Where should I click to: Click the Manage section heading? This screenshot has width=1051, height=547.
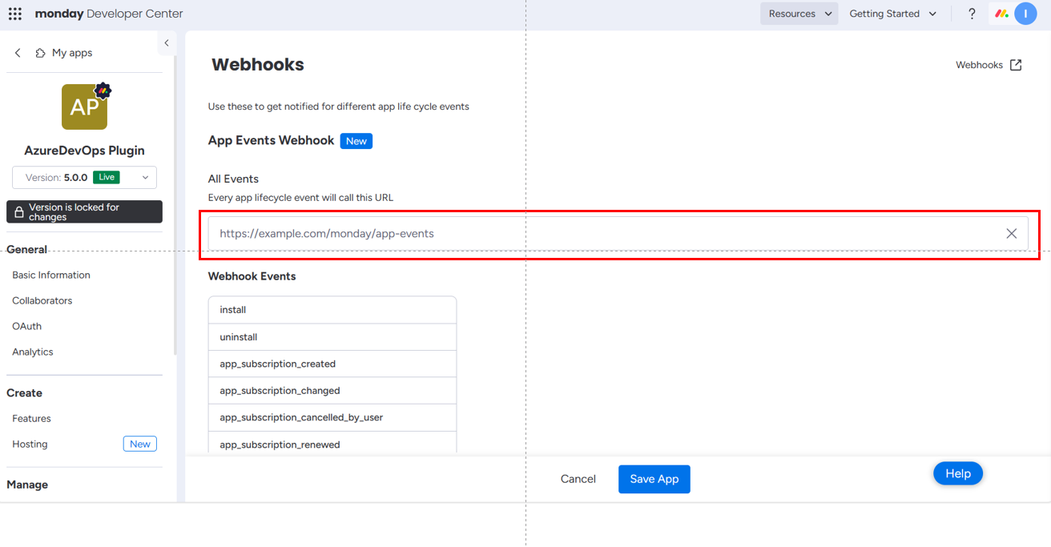point(27,485)
